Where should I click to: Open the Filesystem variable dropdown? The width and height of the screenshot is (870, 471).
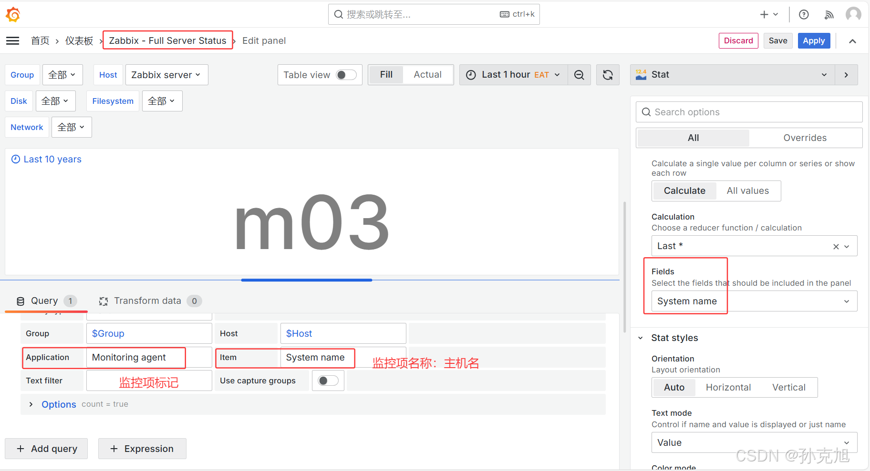(x=162, y=101)
